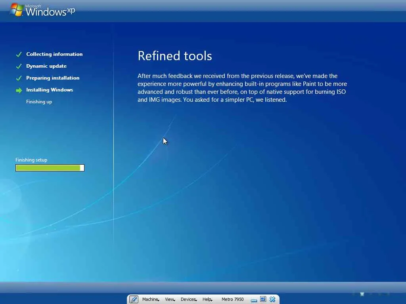Select the Dynamic update step
Image resolution: width=406 pixels, height=304 pixels.
coord(46,66)
